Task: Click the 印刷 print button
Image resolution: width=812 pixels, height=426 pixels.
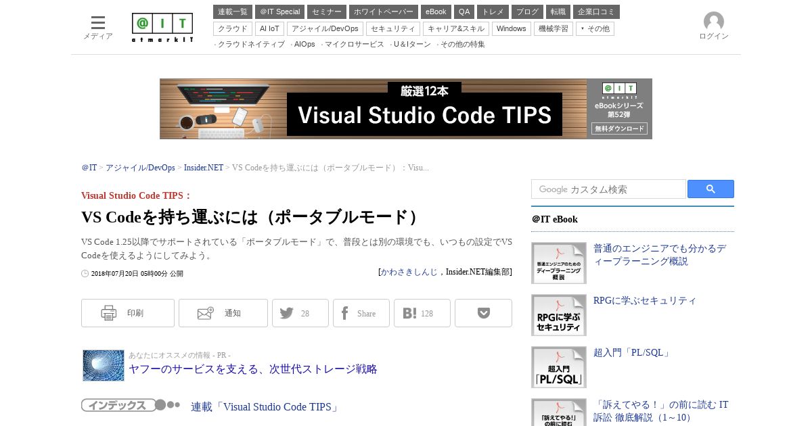Action: click(128, 313)
